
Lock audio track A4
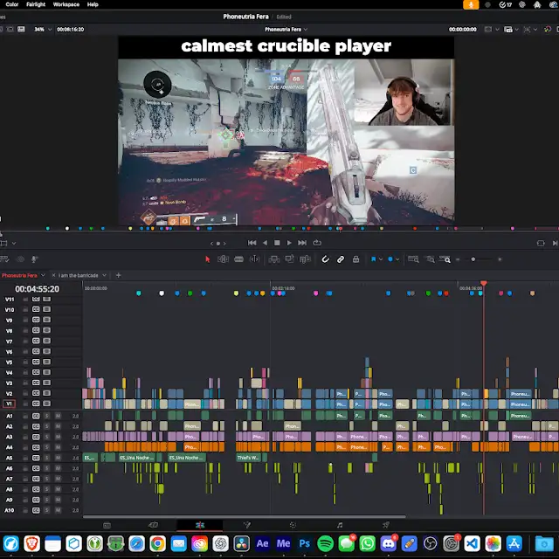[x=25, y=447]
